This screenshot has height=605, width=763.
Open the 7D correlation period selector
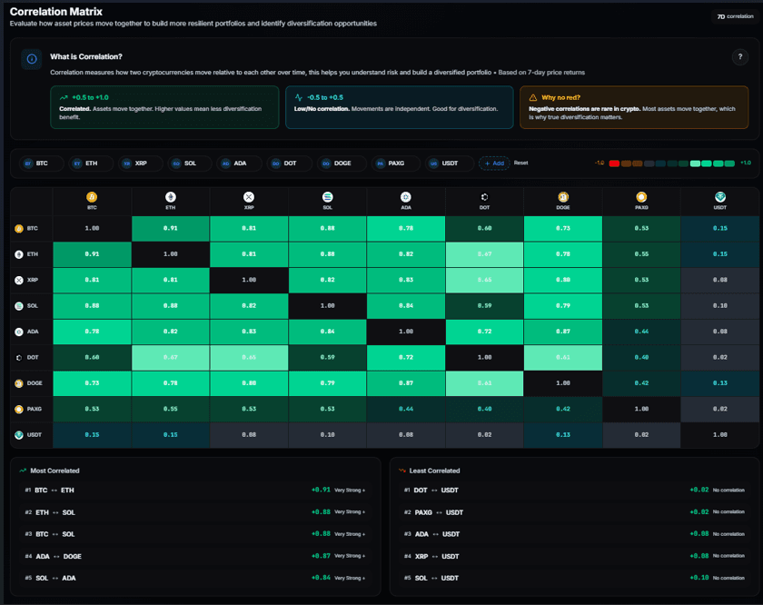coord(735,16)
